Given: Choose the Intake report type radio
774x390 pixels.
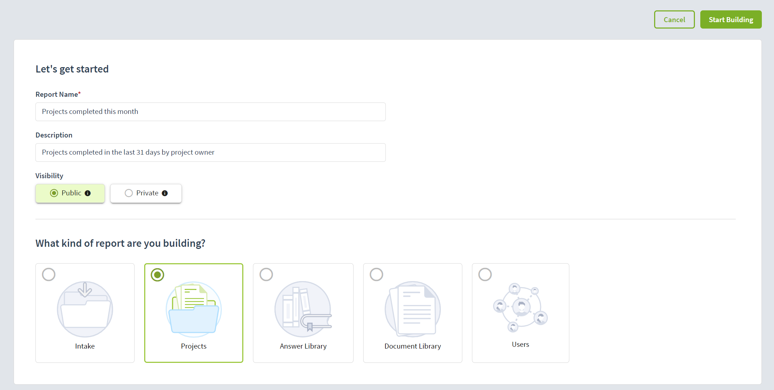Looking at the screenshot, I should (49, 275).
